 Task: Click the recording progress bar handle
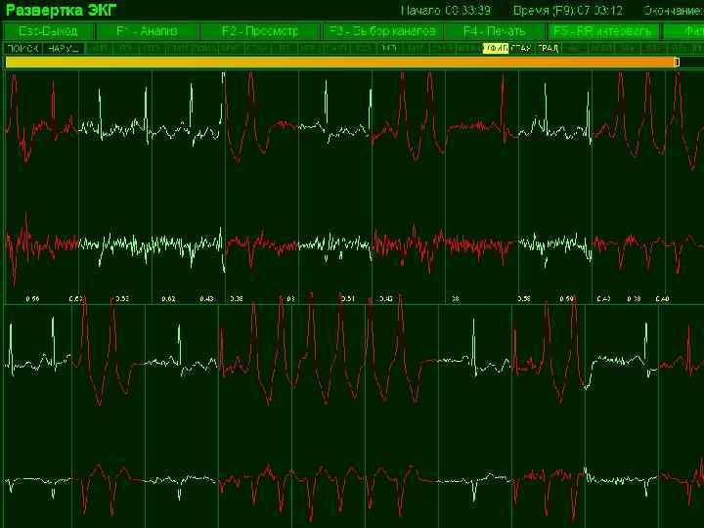677,62
